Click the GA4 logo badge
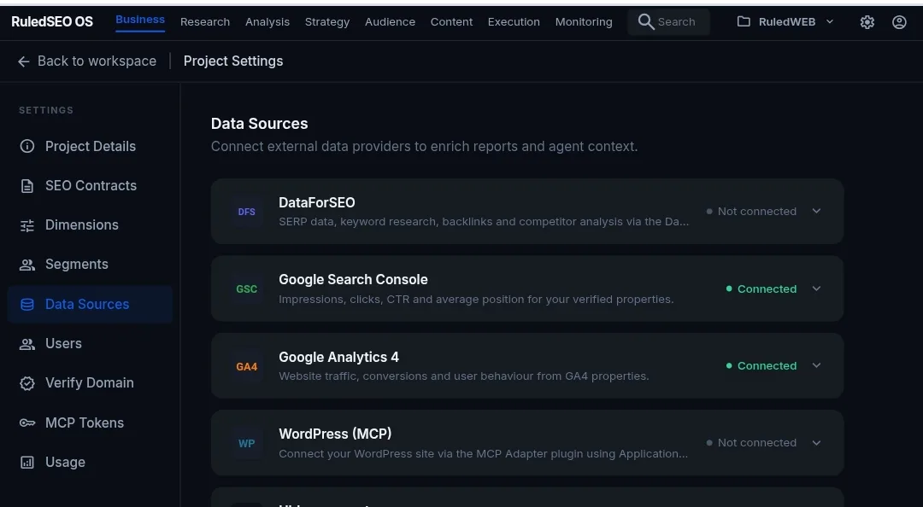The width and height of the screenshot is (923, 507). (247, 366)
